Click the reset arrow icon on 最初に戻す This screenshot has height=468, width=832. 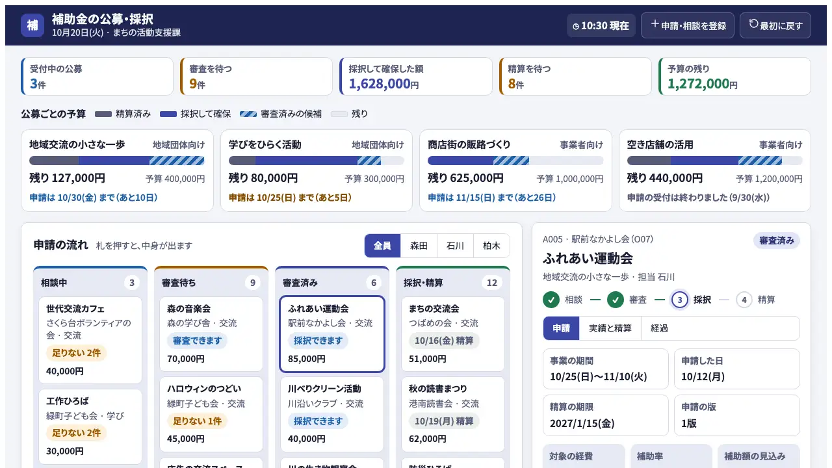[754, 24]
